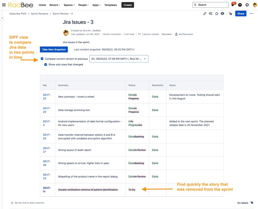Expand the Spaces menu
The image size is (258, 209).
[69, 5]
